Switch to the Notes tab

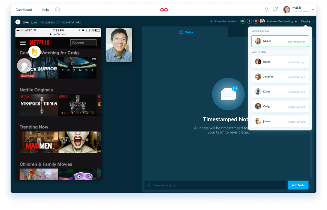186,32
